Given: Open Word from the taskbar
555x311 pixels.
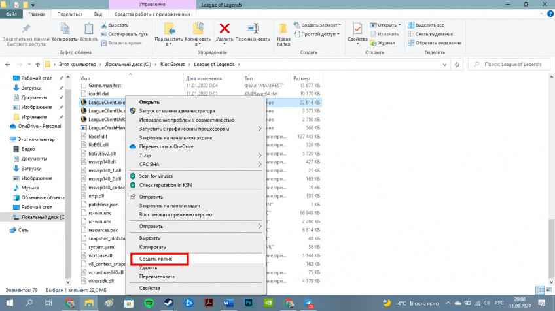Looking at the screenshot, I should (228, 303).
